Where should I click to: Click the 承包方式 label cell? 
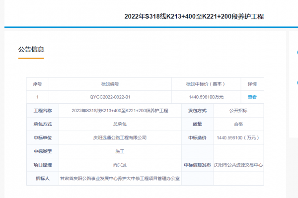pos(43,124)
